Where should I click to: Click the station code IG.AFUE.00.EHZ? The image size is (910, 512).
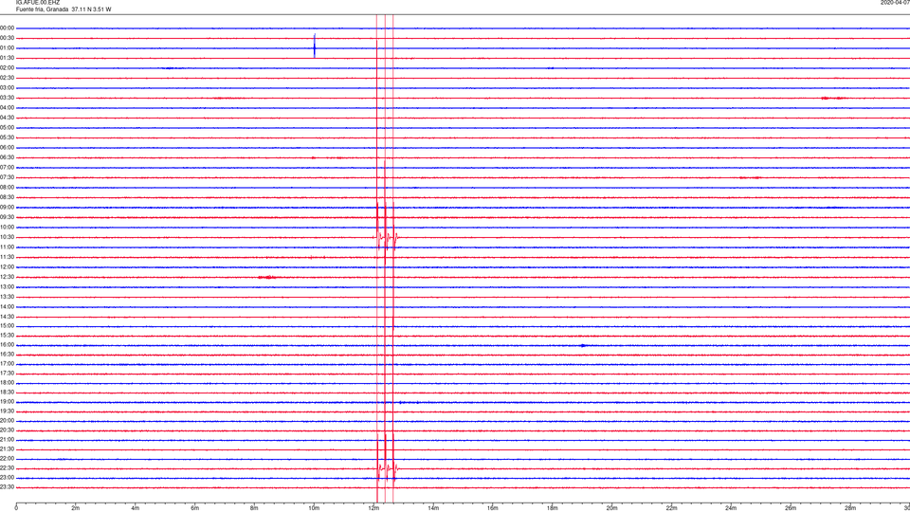pos(37,2)
